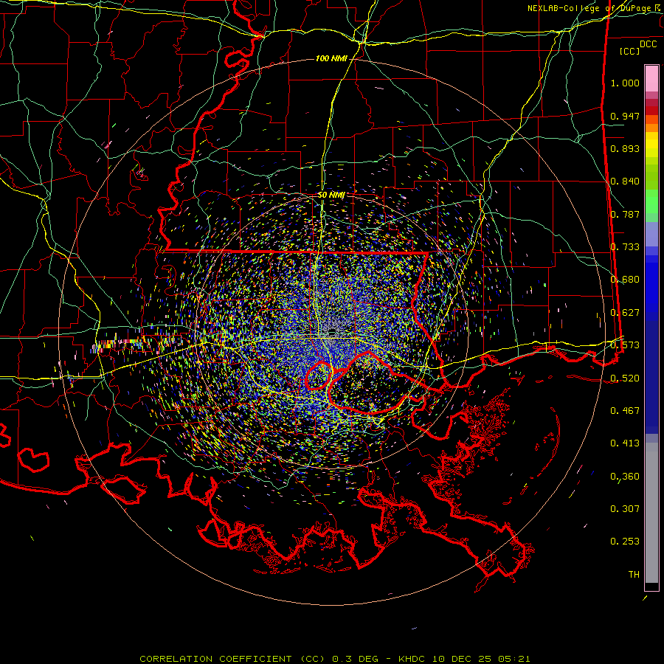This screenshot has height=664, width=664.
Task: Click the 0.467 scale value
Action: 625,411
